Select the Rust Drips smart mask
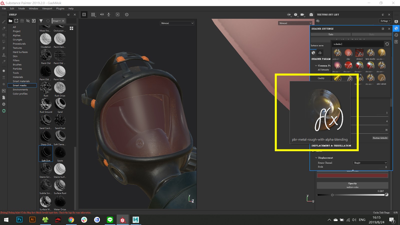 pos(60,89)
